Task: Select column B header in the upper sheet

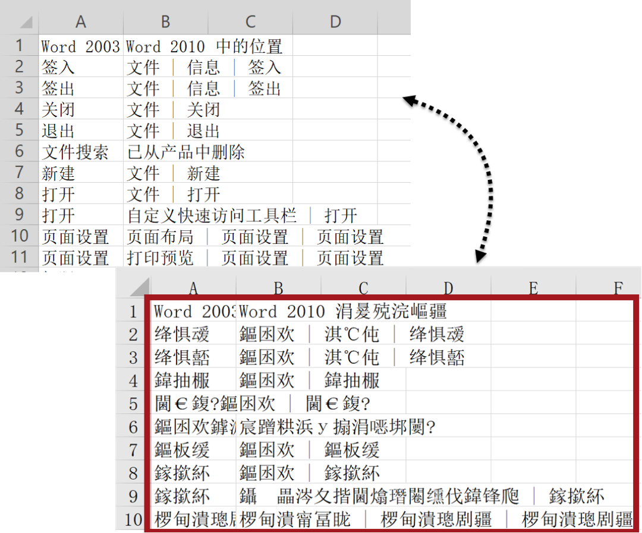Action: 165,22
